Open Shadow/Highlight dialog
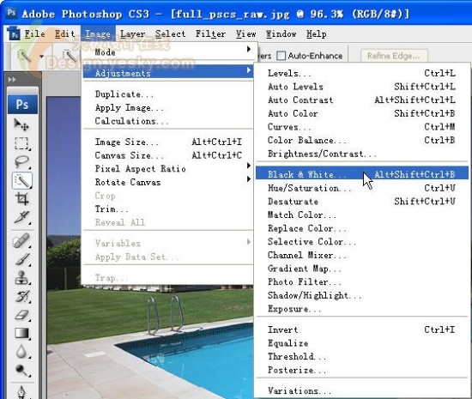Viewport: 472px width, 399px height. pyautogui.click(x=361, y=295)
